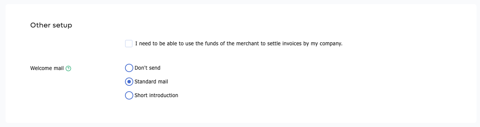Open the Welcome mail help tooltip icon
Screen dimensions: 480x127
(x=68, y=68)
